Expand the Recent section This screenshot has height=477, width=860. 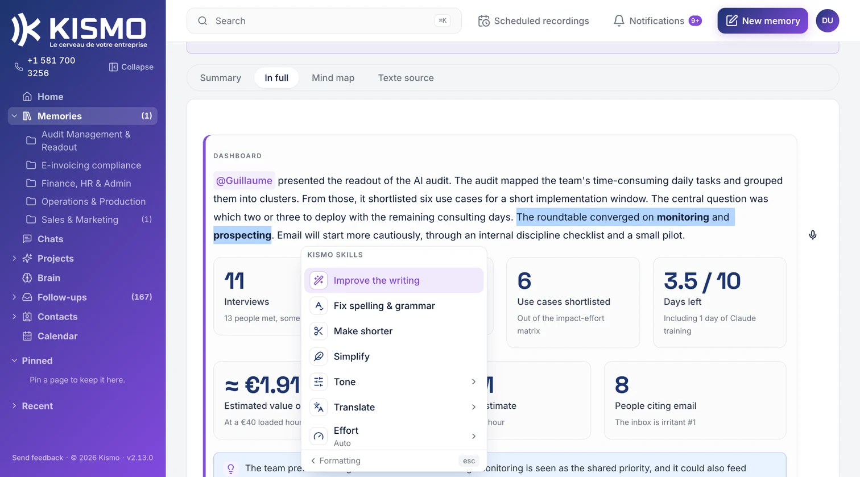coord(14,406)
